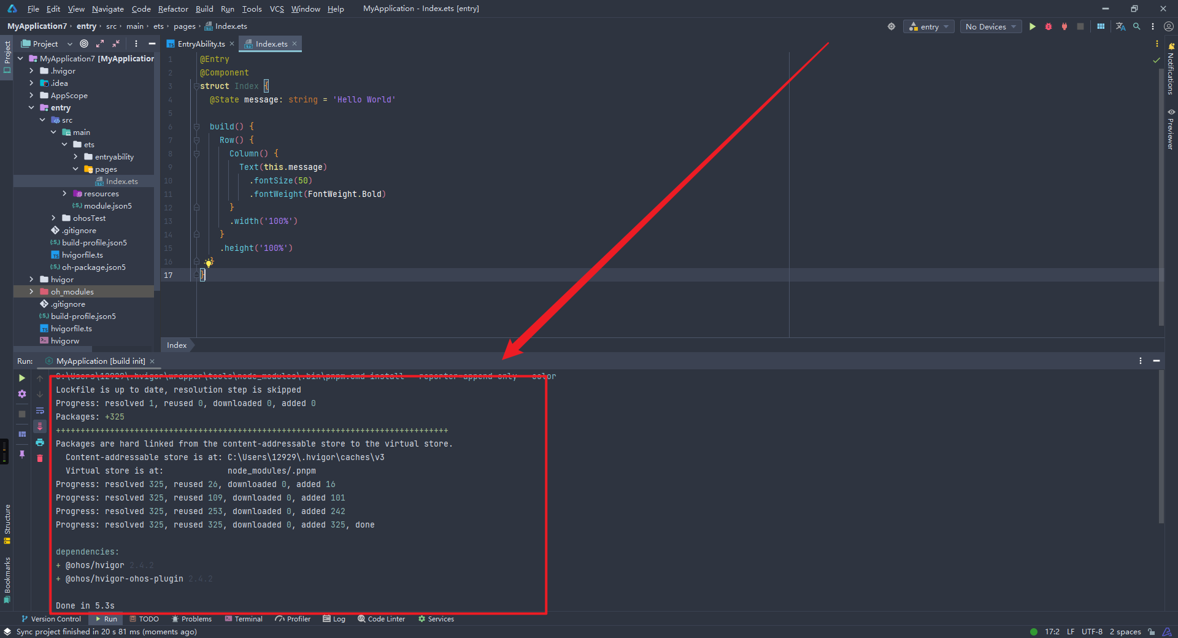Open Search Everywhere magnifier icon
1178x638 pixels.
click(x=1137, y=26)
